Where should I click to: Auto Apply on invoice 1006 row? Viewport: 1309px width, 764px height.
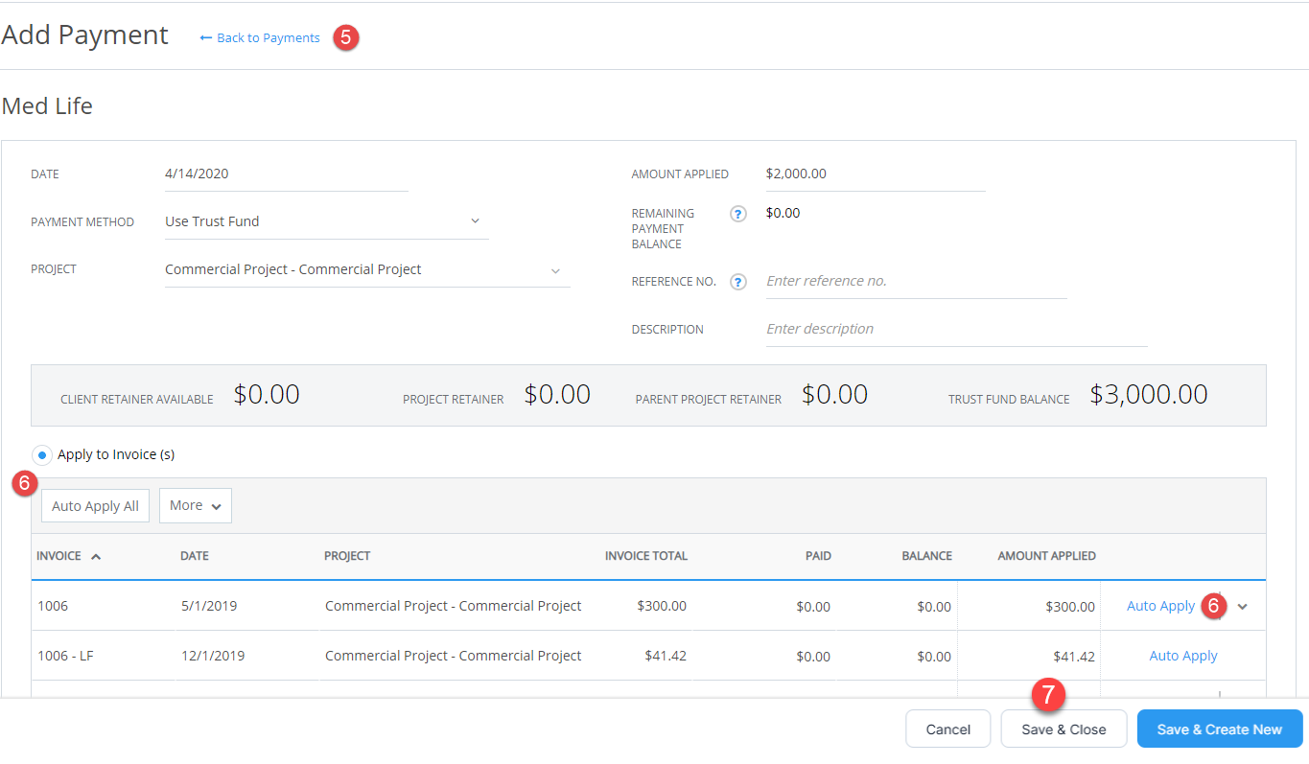click(1160, 606)
